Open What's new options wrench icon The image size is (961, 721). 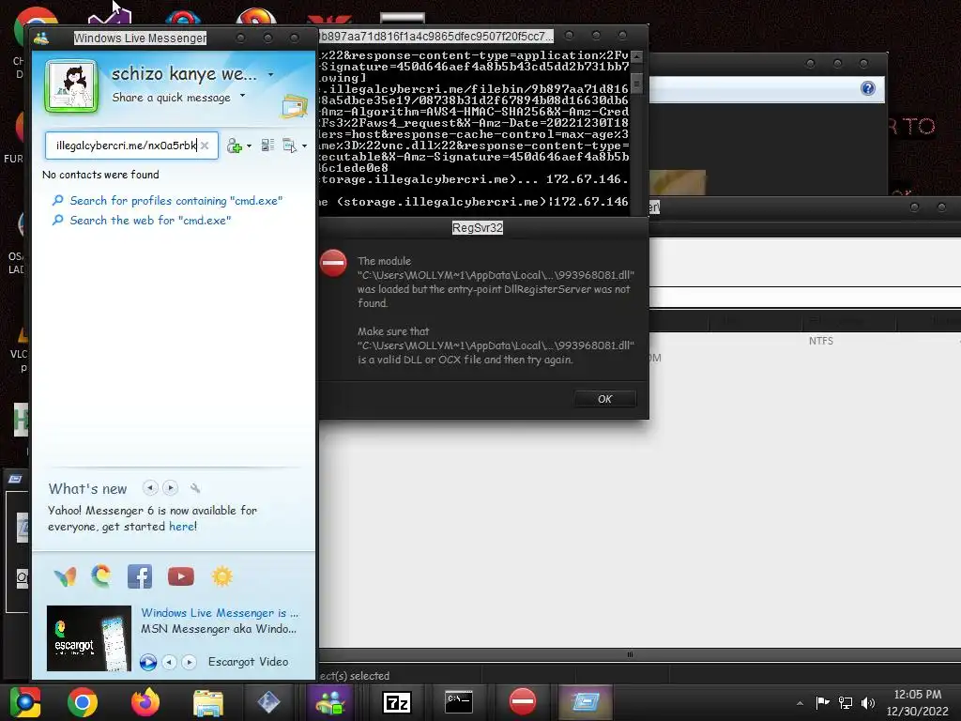(x=195, y=488)
